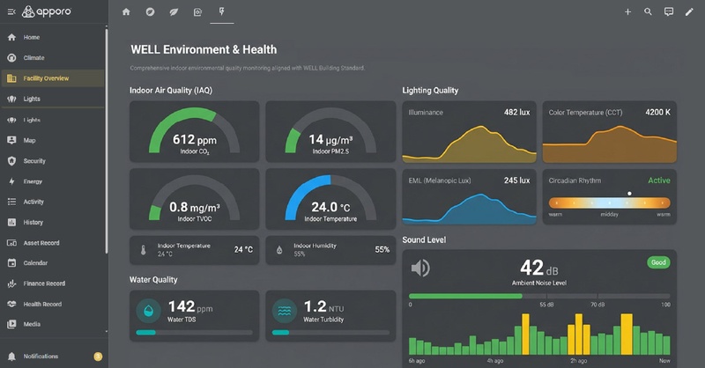705x368 pixels.
Task: Click the Home house icon in sidebar
Action: (11, 37)
